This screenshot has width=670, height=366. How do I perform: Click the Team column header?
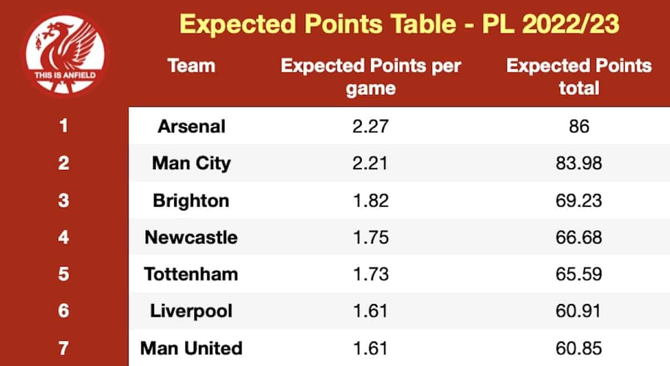coord(192,66)
